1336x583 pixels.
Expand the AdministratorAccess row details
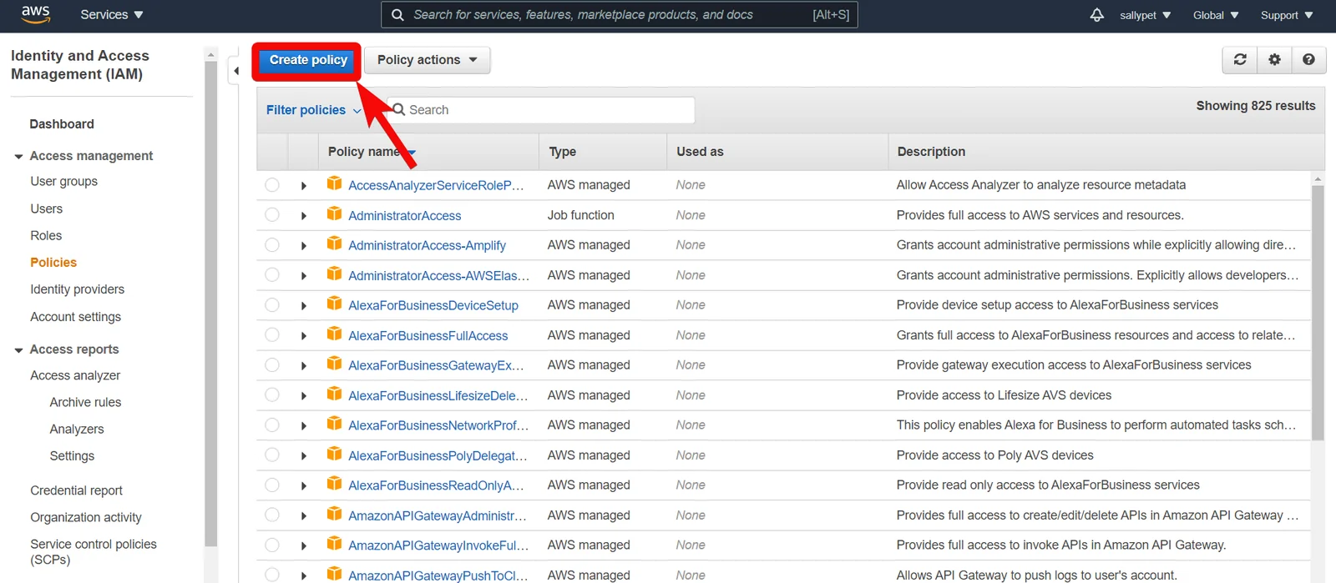[304, 216]
